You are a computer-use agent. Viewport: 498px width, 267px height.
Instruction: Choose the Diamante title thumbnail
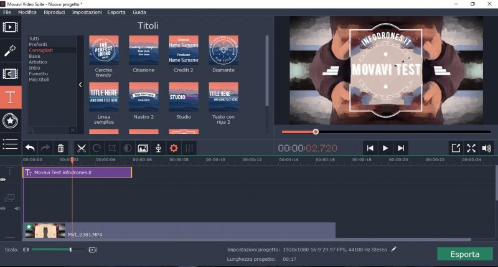(x=223, y=50)
